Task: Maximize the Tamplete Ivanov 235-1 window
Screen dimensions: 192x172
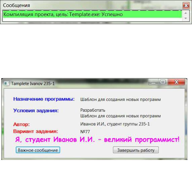Action: pyautogui.click(x=163, y=82)
